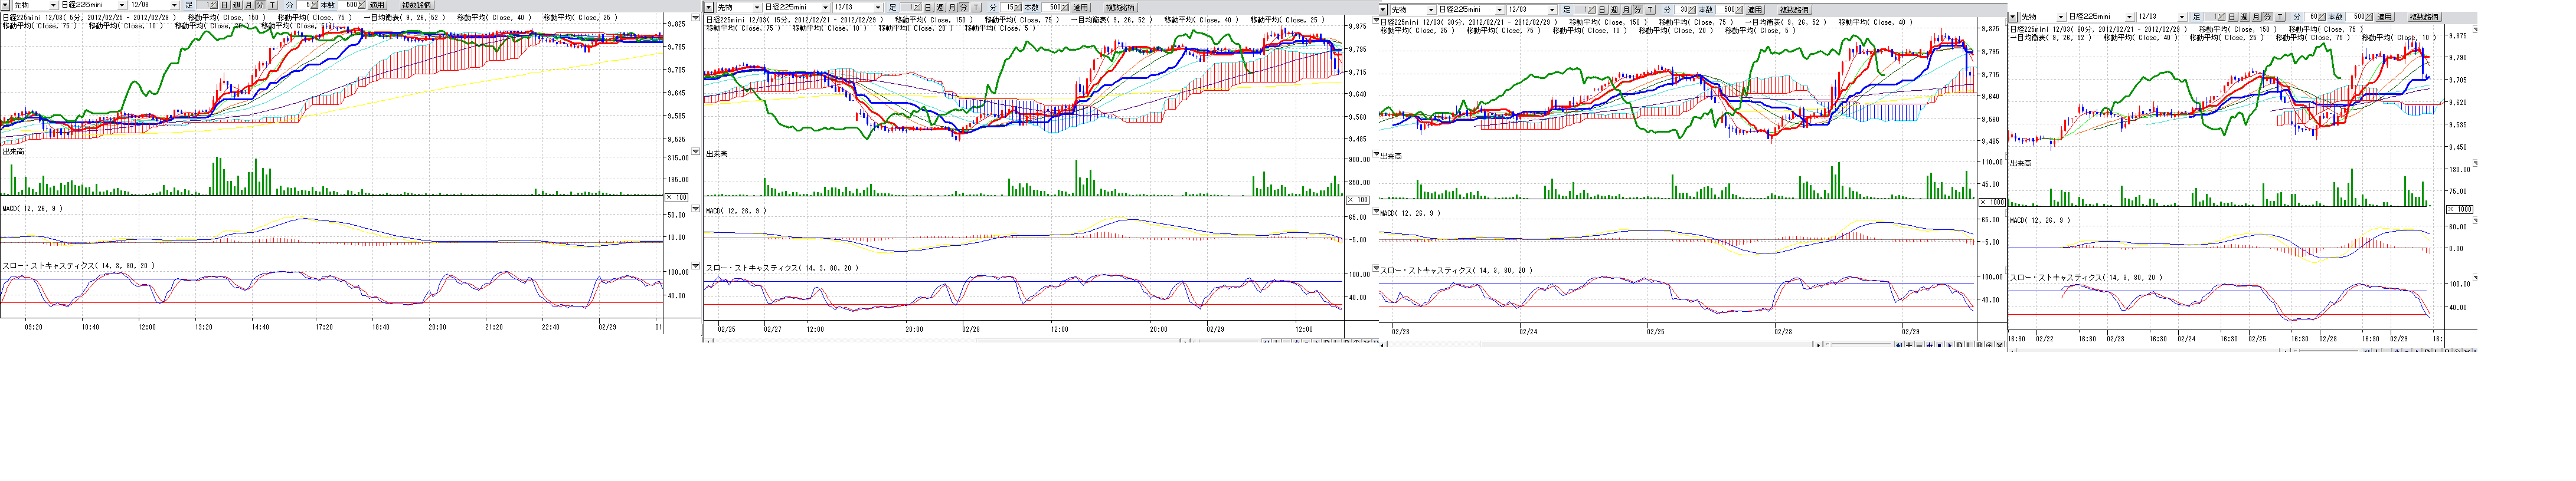Click the price-scale triangle icon on the 5分 chart
This screenshot has height=481, width=2576.
point(696,18)
